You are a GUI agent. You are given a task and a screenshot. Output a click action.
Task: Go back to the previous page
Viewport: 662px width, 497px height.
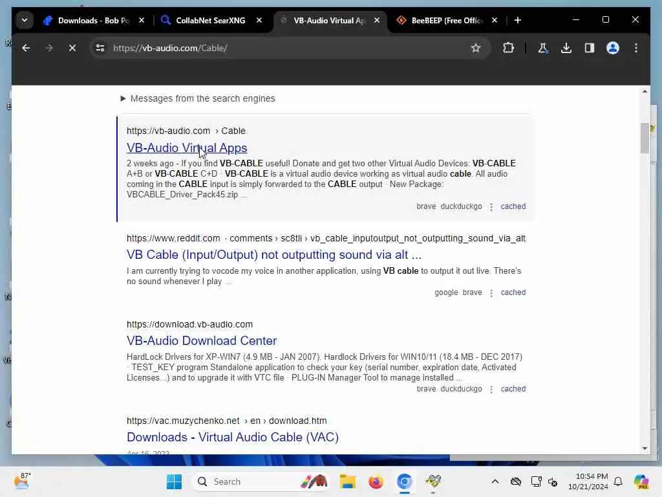click(26, 48)
